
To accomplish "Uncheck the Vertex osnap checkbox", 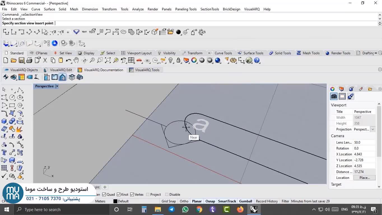I will tap(132, 195).
